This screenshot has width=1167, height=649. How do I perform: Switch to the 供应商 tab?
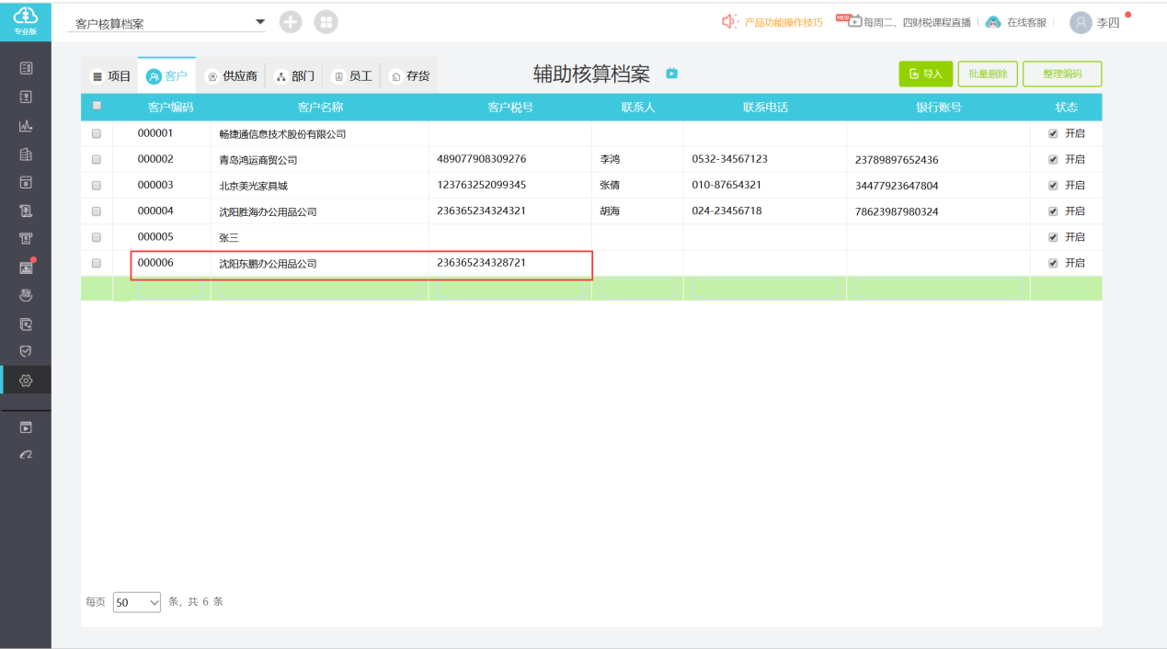pyautogui.click(x=231, y=76)
